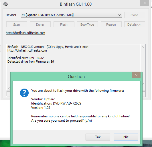Close the Binflash GUI window
This screenshot has width=152, height=147.
coord(144,3)
